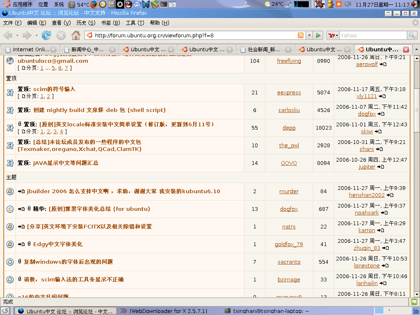The image size is (420, 315).
Task: Open the 系统 panel menu
Action: 59,4
